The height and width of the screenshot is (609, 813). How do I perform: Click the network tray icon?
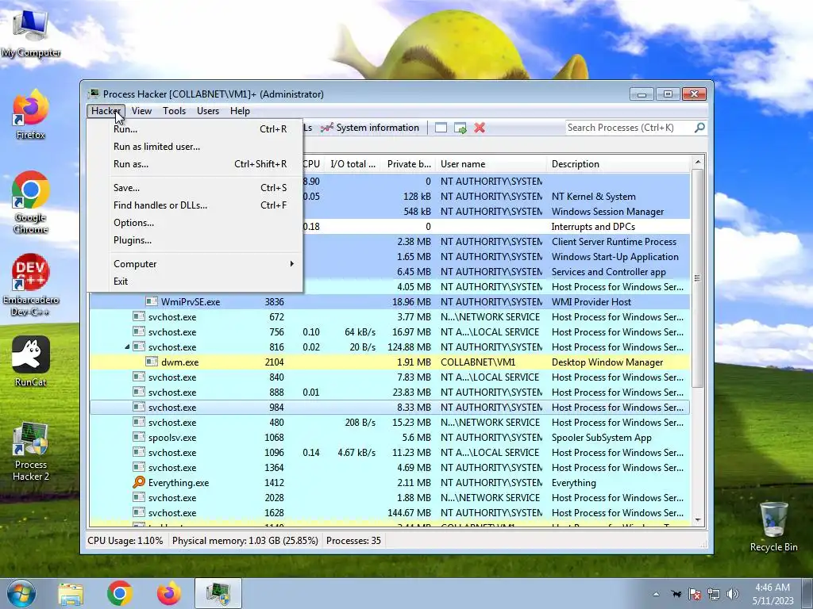point(714,594)
